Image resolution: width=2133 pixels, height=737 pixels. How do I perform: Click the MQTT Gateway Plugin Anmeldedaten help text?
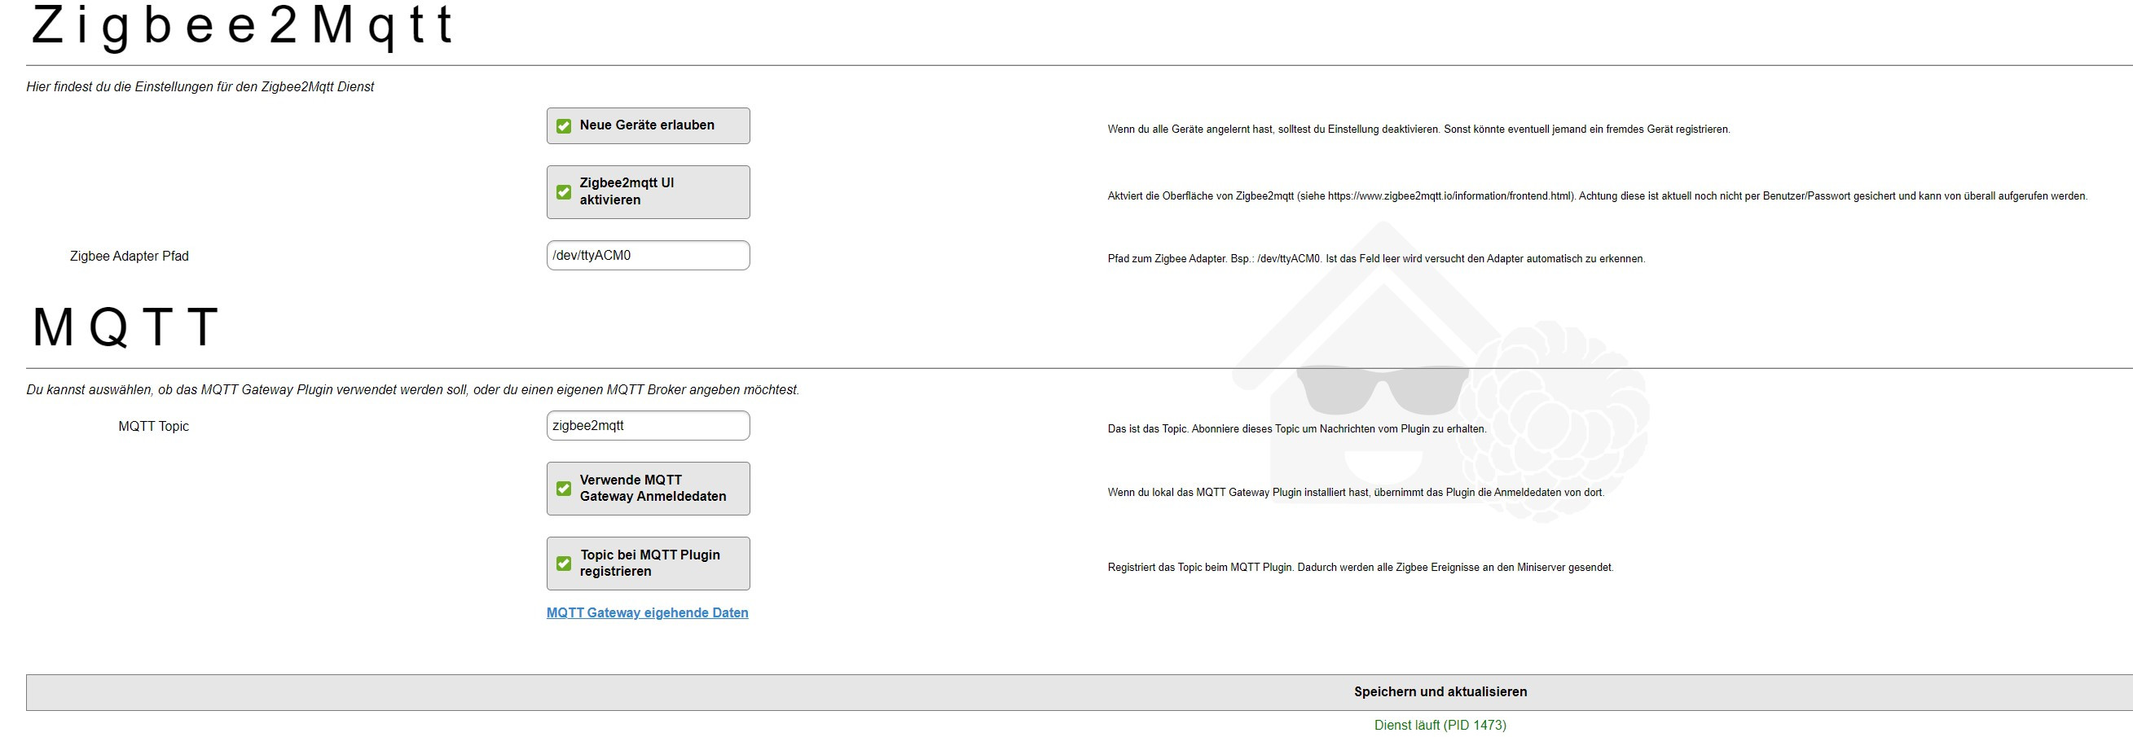1357,493
